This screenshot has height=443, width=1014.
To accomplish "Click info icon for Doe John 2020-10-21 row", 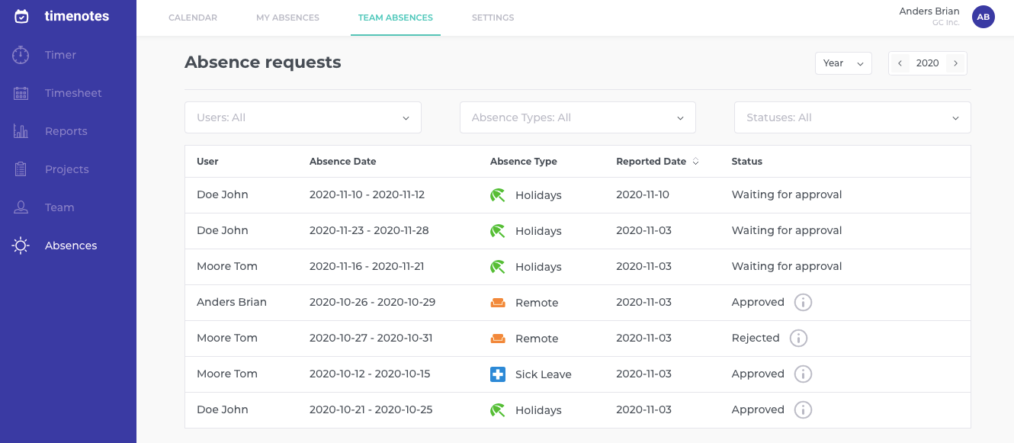I will [803, 409].
